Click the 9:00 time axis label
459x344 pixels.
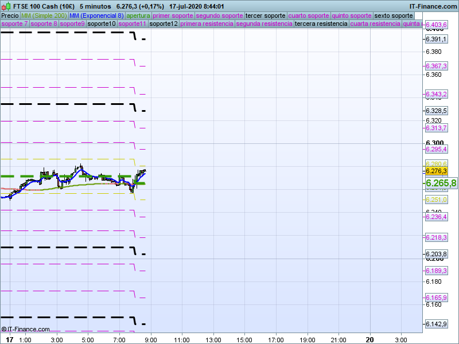pos(151,340)
